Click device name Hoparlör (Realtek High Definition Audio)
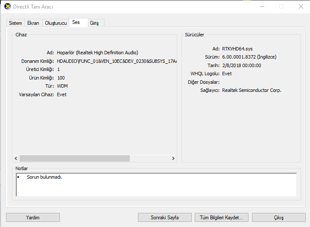Viewport: 310px width, 227px height. coord(97,53)
